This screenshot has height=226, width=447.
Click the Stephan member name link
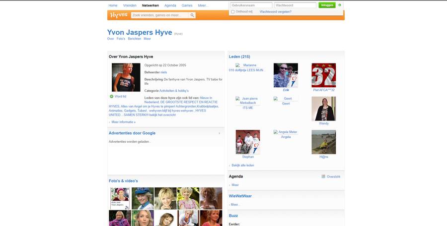tap(248, 157)
